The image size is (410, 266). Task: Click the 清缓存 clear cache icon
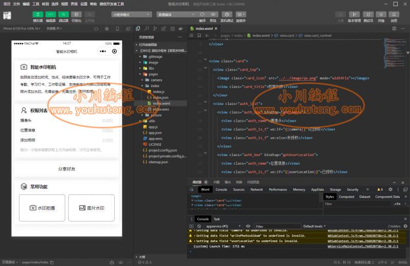coord(241,14)
